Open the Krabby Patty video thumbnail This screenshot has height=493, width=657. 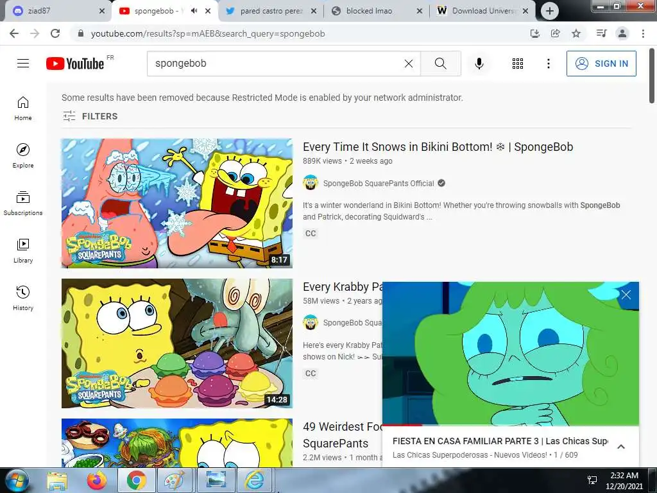pyautogui.click(x=177, y=343)
